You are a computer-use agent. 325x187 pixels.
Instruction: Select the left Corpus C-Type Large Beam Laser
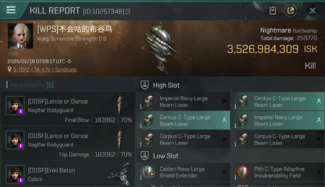point(183,139)
